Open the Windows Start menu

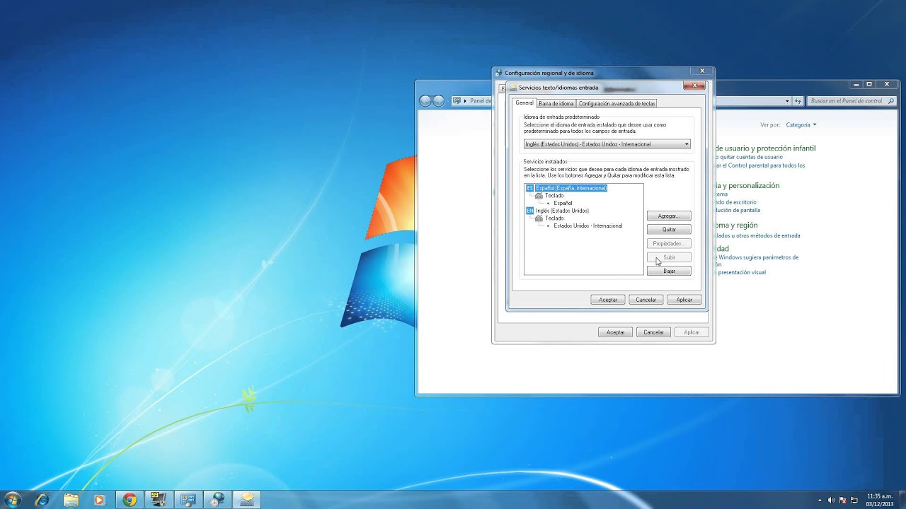pyautogui.click(x=13, y=500)
